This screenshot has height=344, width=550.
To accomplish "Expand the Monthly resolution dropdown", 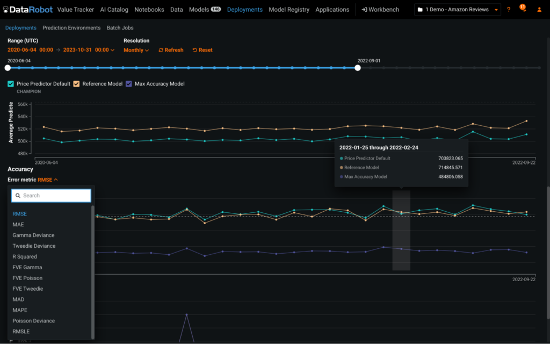I will (x=136, y=50).
